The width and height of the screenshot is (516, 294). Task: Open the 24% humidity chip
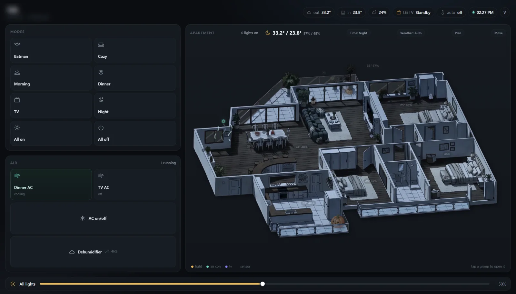[x=379, y=13]
